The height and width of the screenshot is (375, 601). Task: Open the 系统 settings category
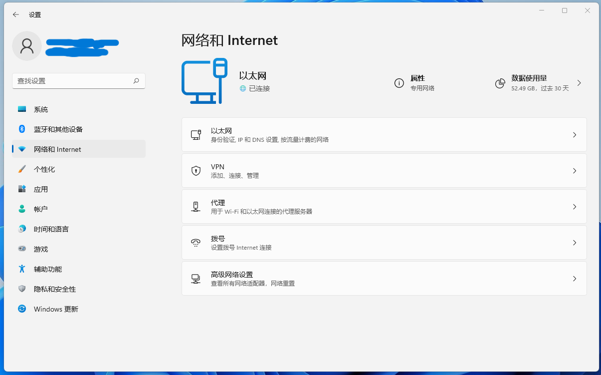[x=79, y=109]
